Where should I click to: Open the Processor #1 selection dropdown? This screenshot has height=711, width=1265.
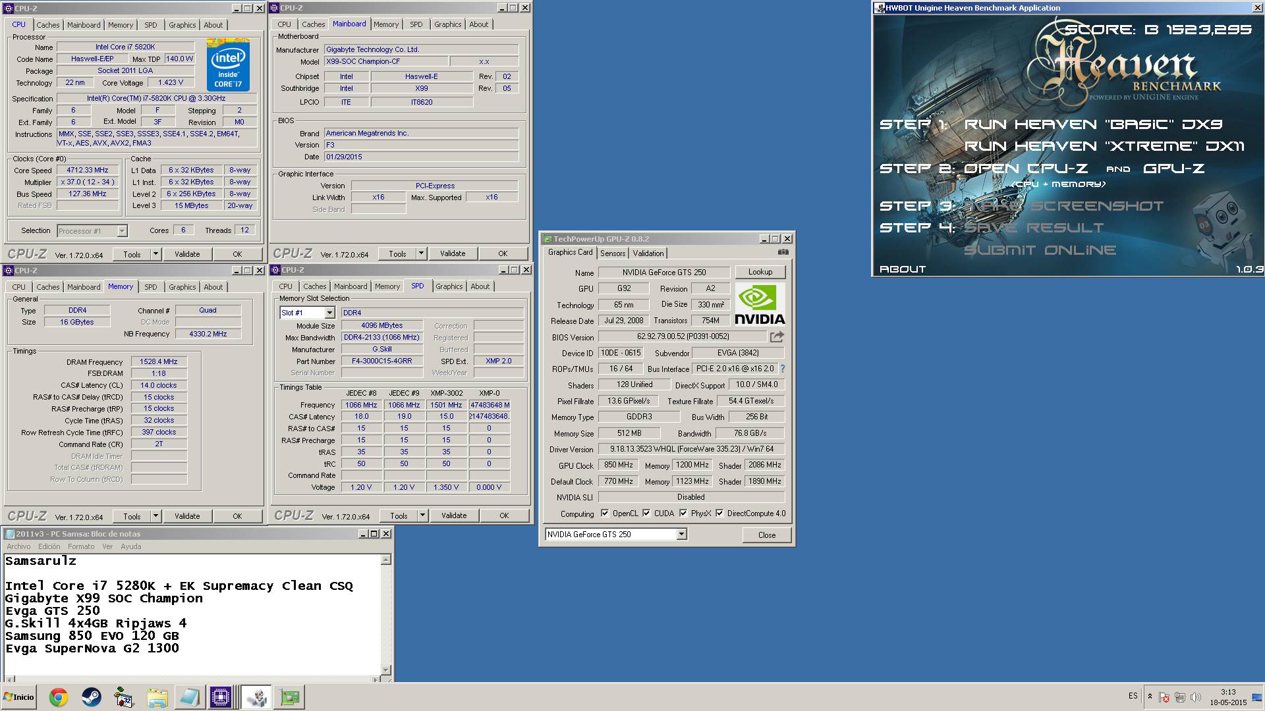pos(122,231)
